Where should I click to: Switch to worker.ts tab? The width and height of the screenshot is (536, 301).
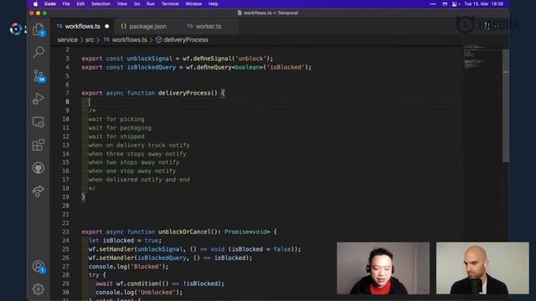pos(209,26)
